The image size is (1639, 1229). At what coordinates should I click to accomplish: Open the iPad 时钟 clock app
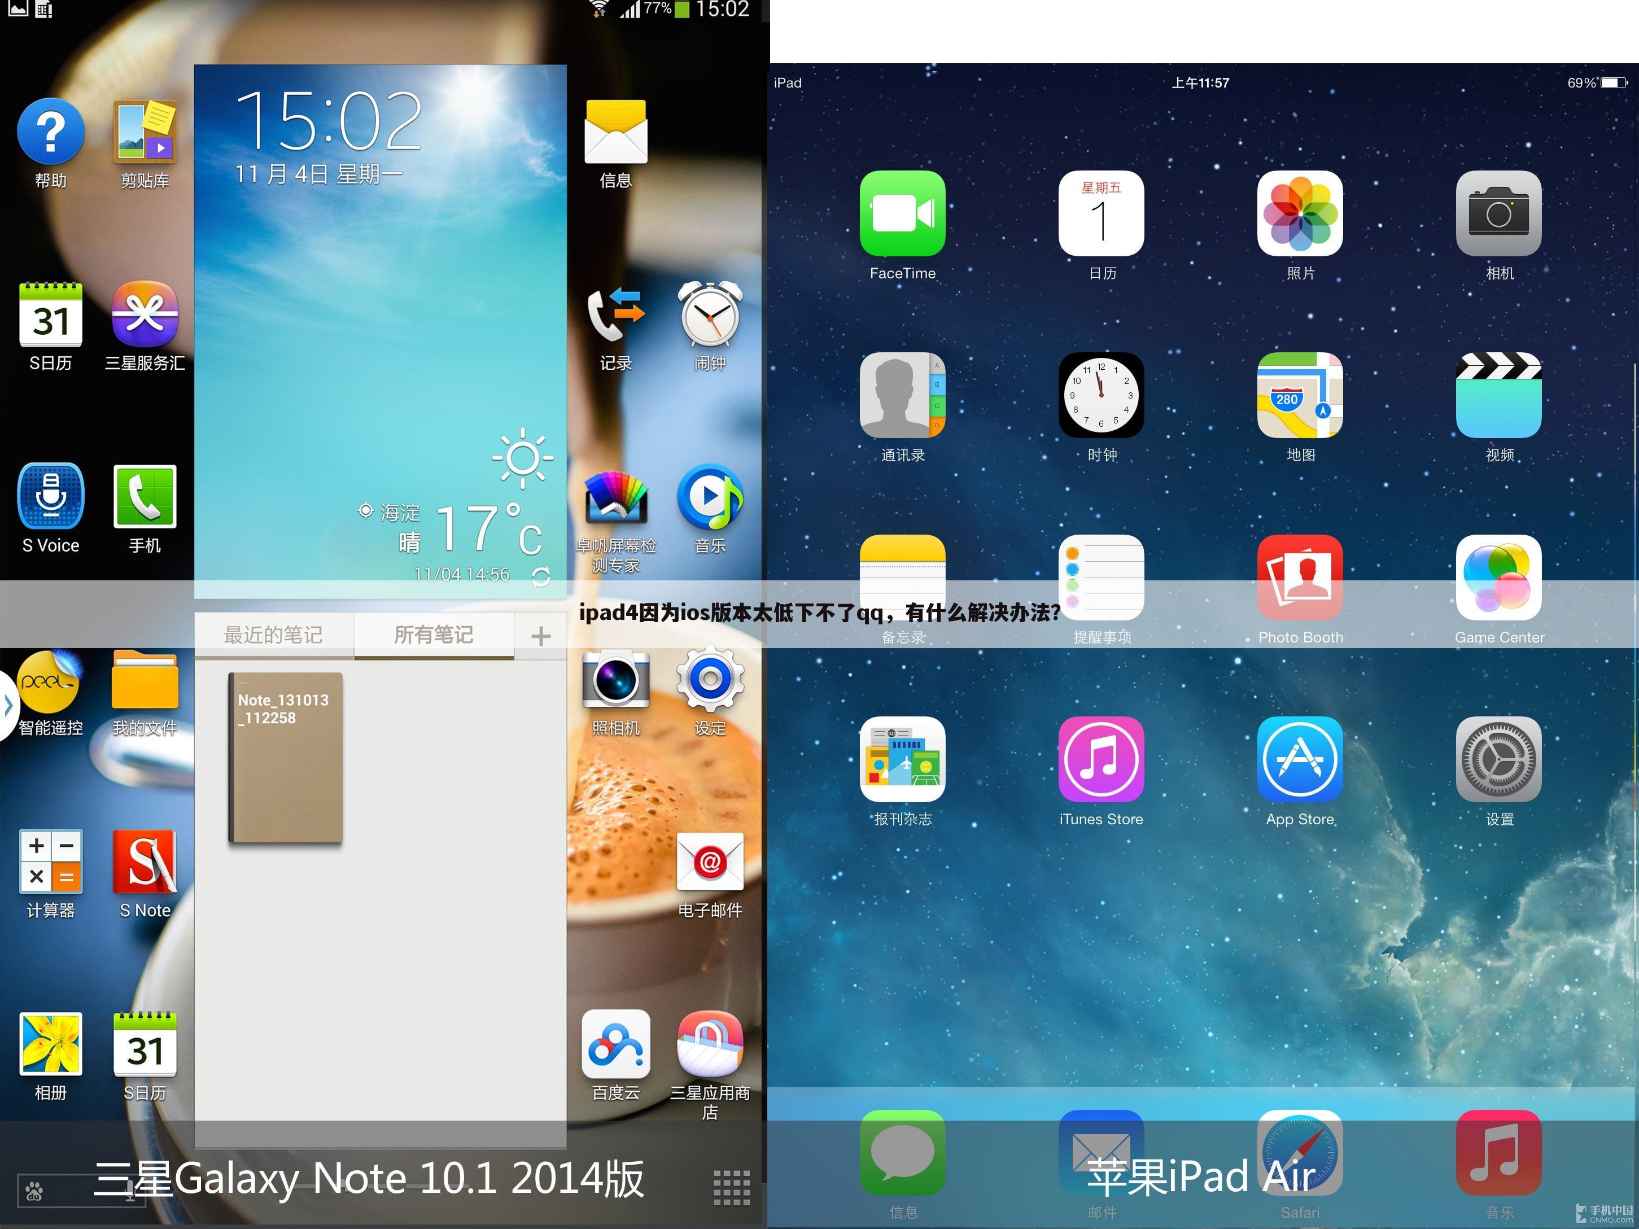(x=1101, y=395)
